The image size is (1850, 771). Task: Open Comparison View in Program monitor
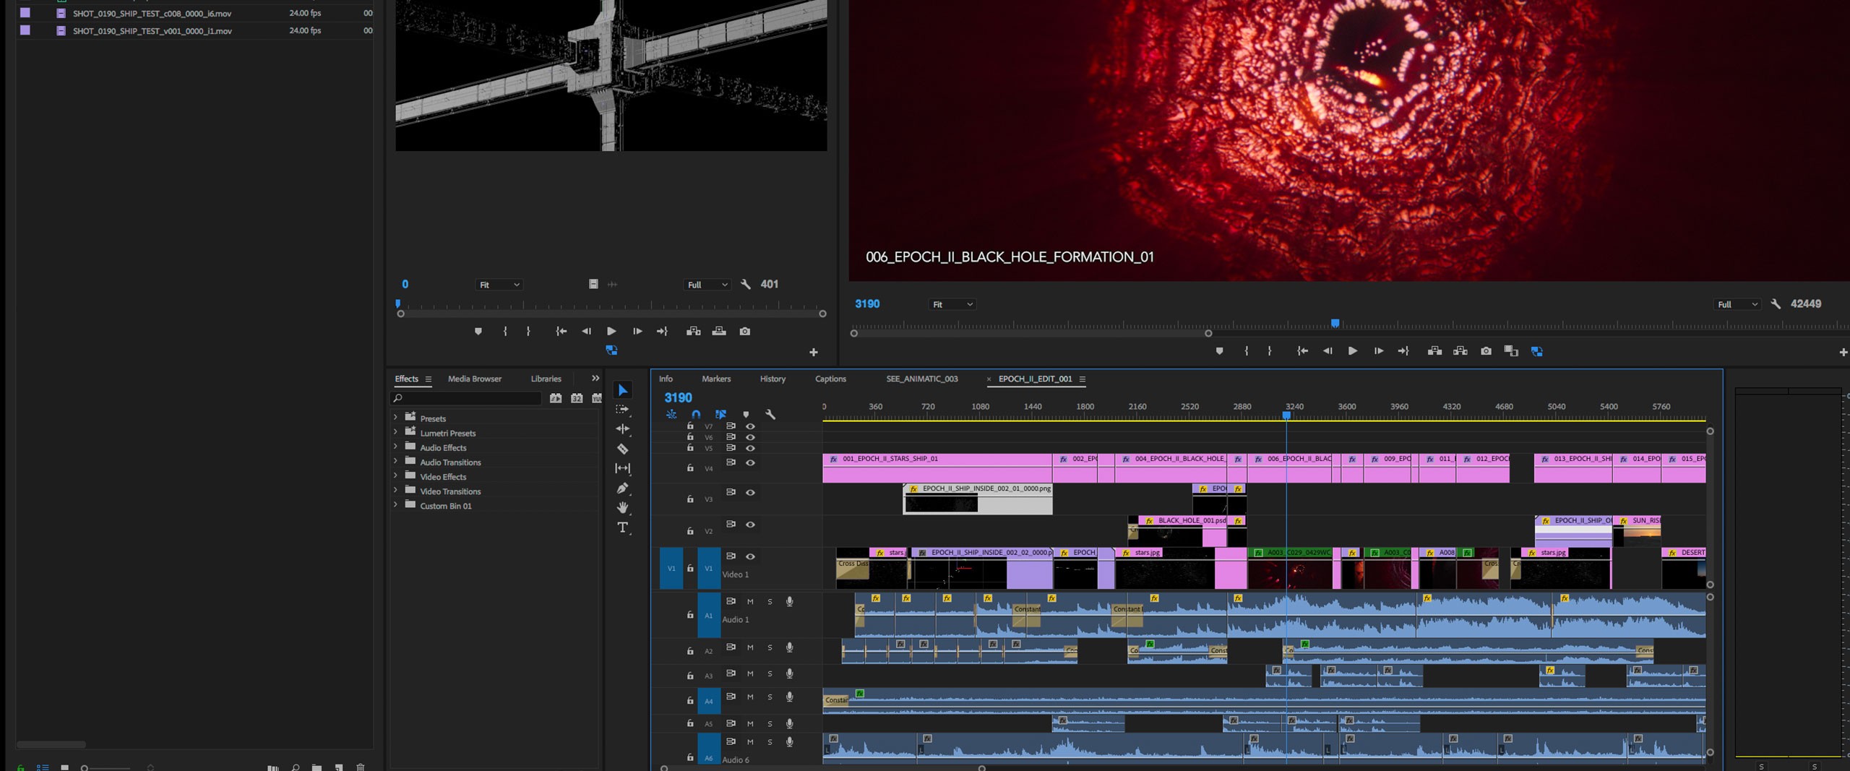(1511, 351)
